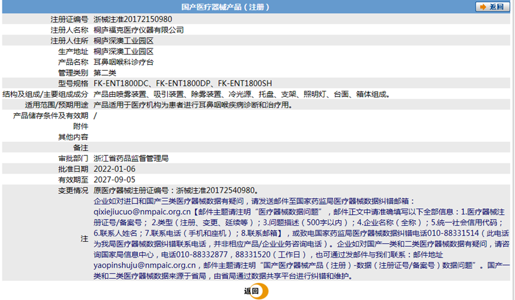Click the 产品名称 field label
The image size is (515, 300).
pos(73,62)
